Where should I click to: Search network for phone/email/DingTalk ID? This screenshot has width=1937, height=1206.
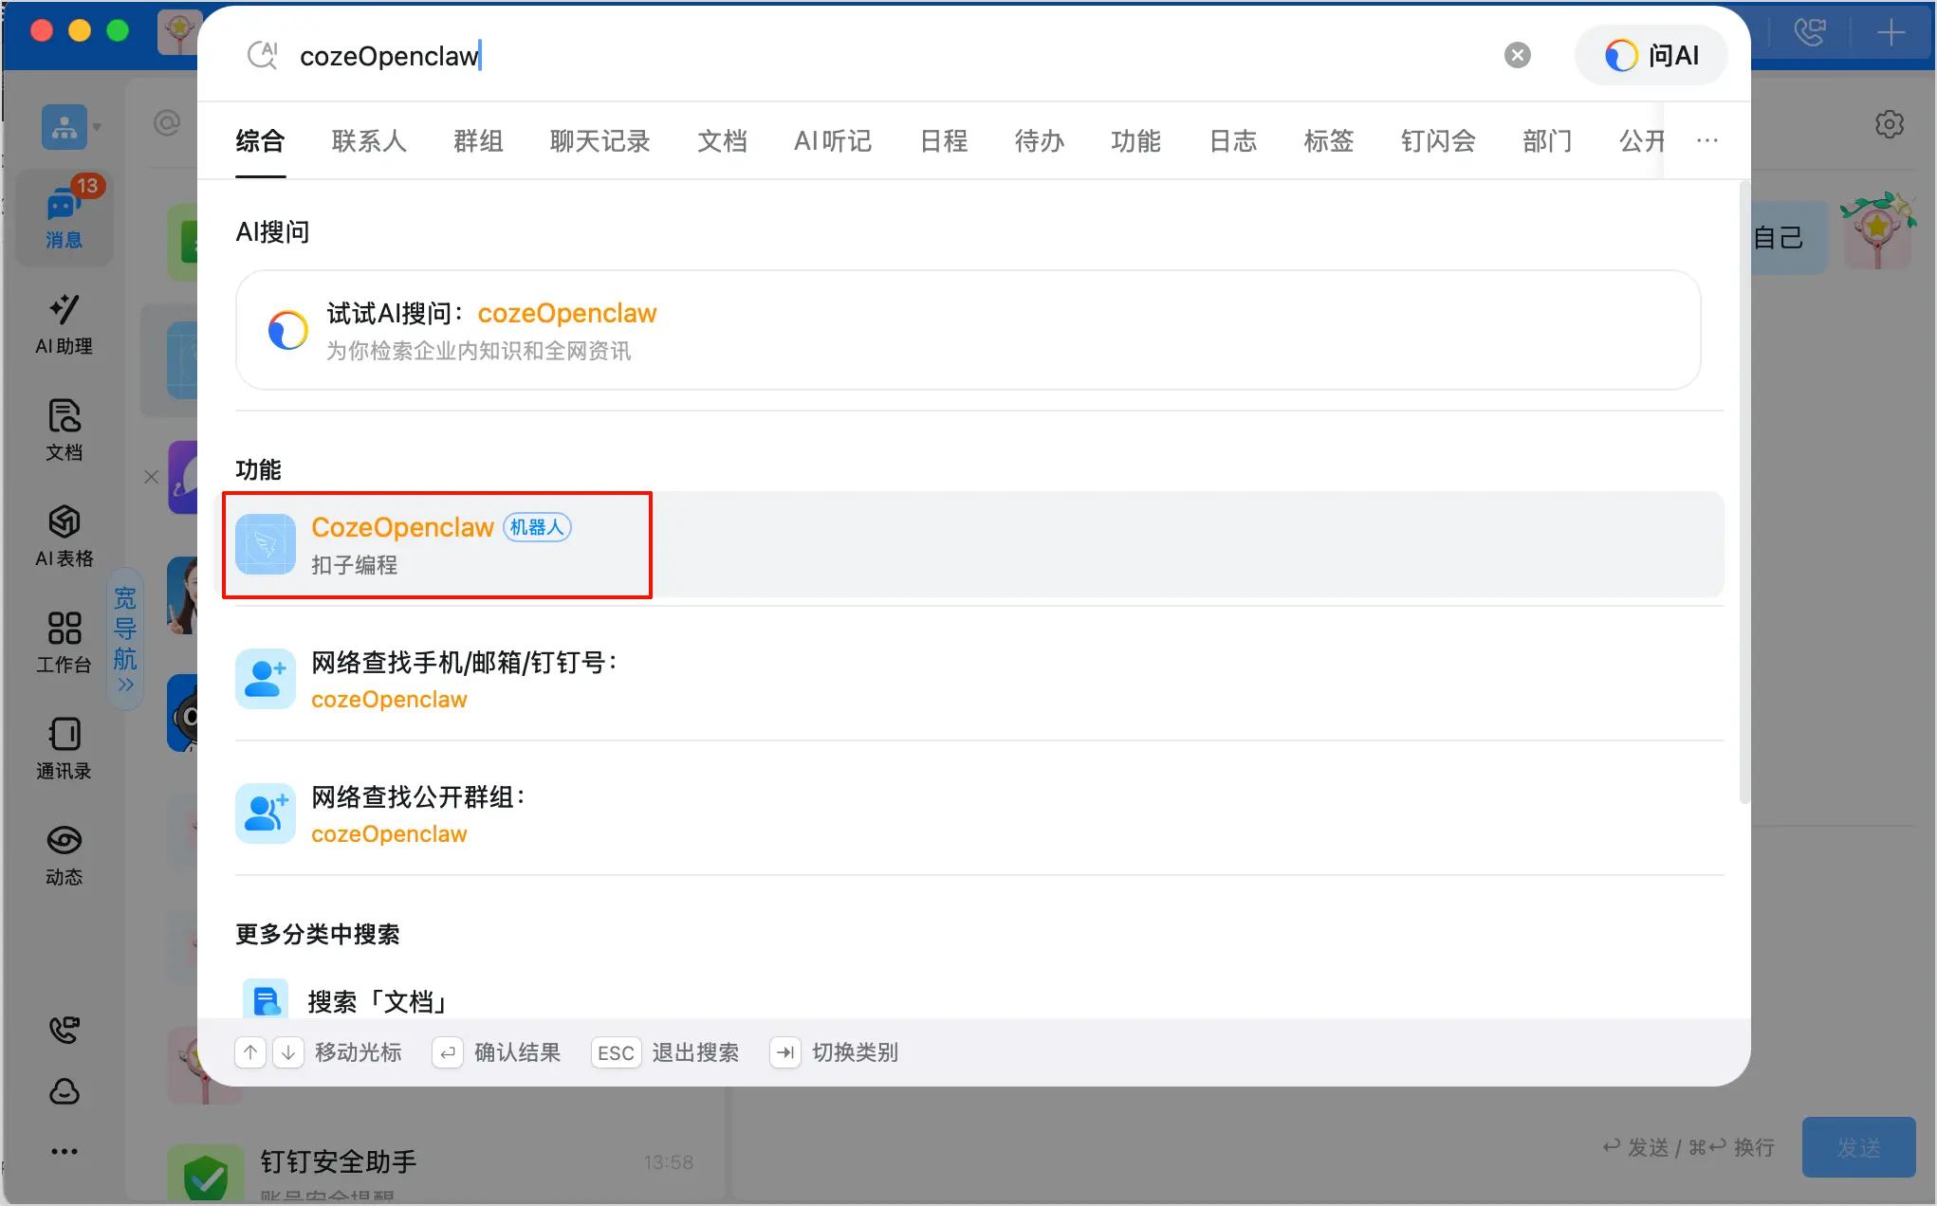[x=979, y=679]
